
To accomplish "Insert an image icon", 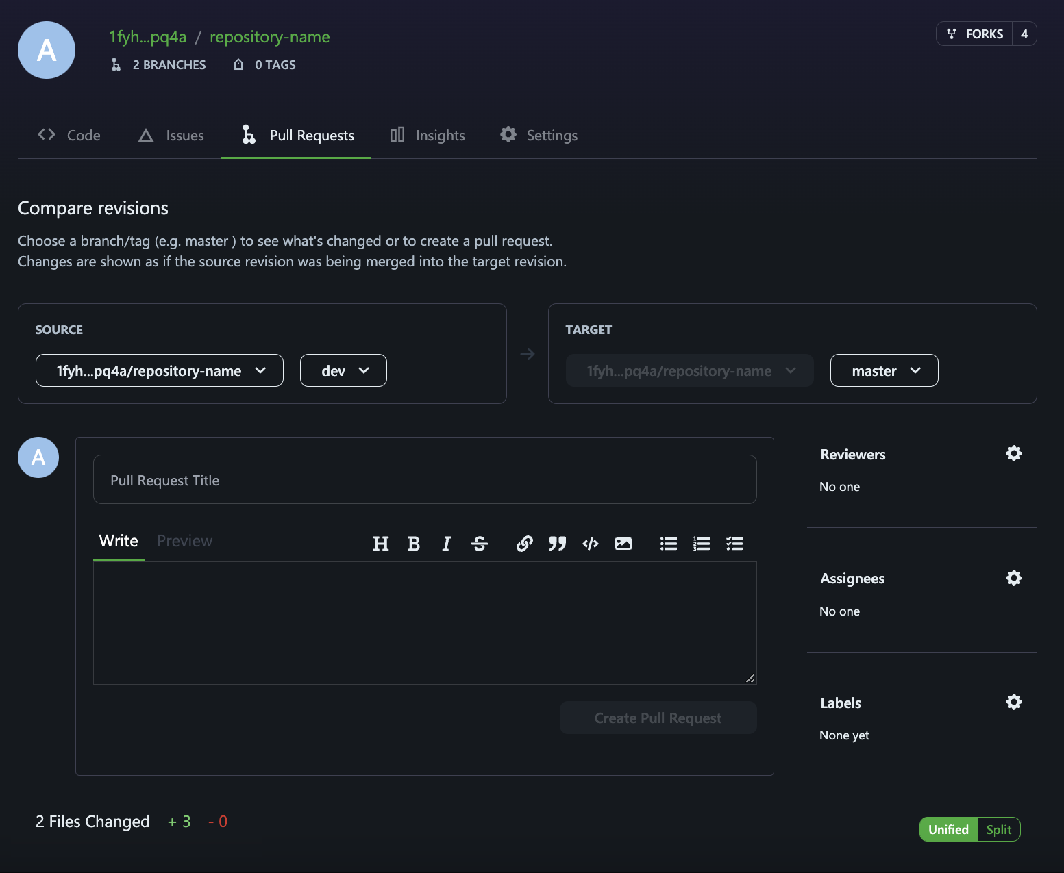I will click(623, 544).
